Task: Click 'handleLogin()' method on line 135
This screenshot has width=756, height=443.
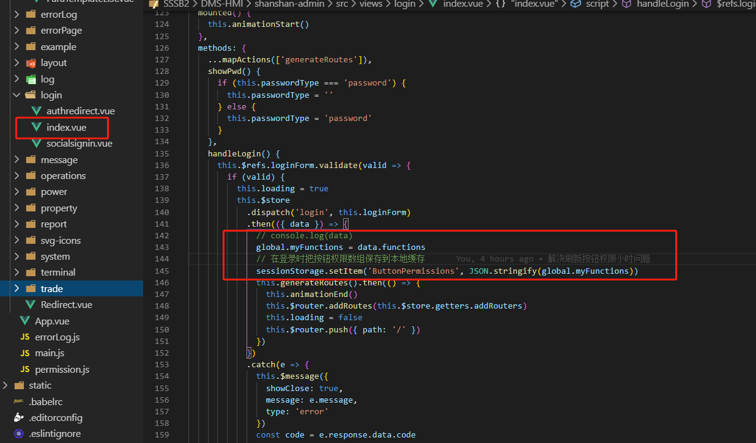Action: click(243, 153)
